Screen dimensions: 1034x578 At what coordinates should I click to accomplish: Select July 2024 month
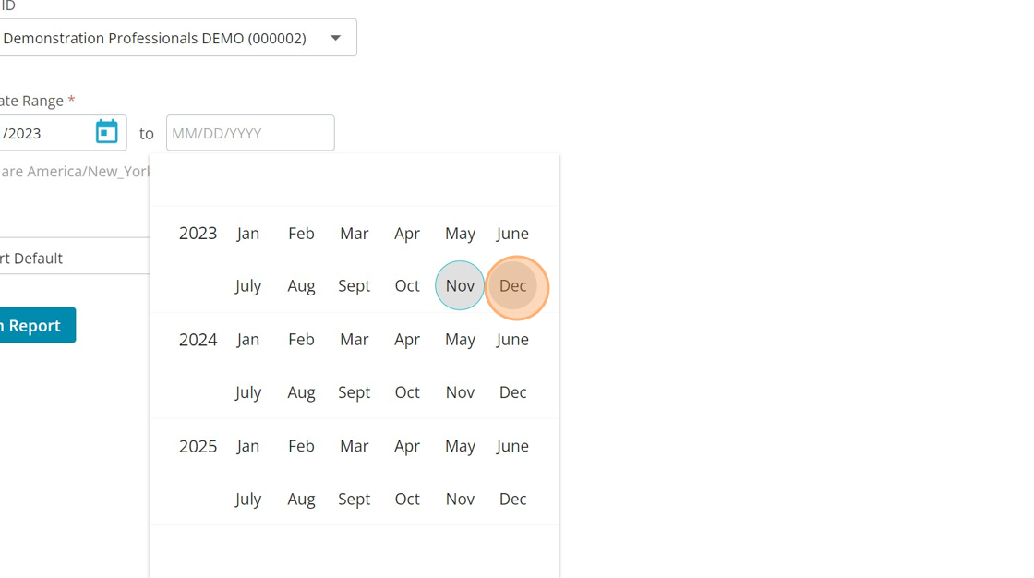248,392
